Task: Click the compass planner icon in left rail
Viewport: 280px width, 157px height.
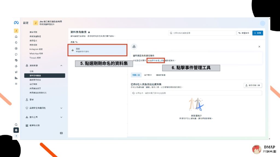Action: 16,49
